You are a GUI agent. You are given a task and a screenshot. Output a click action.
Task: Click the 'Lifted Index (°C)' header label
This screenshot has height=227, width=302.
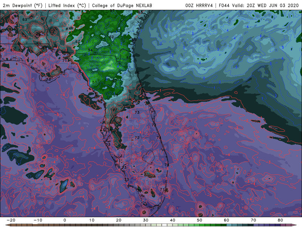pyautogui.click(x=67, y=5)
